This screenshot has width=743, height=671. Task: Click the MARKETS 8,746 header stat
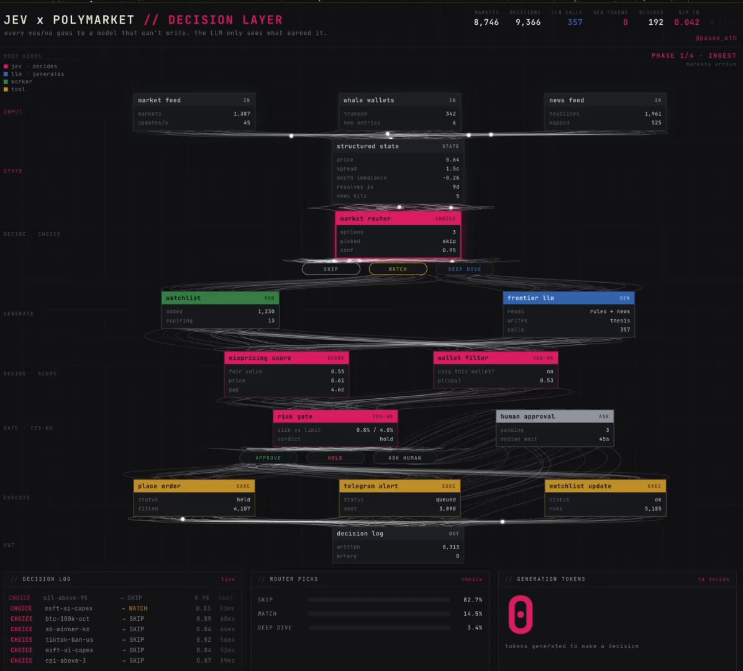click(x=486, y=19)
